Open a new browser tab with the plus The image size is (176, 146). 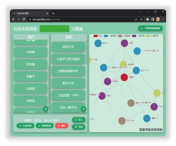pyautogui.click(x=53, y=13)
